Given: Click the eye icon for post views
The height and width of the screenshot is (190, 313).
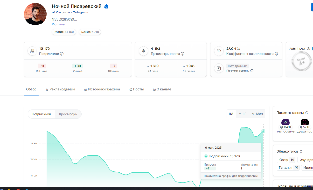Looking at the screenshot, I should coord(144,51).
